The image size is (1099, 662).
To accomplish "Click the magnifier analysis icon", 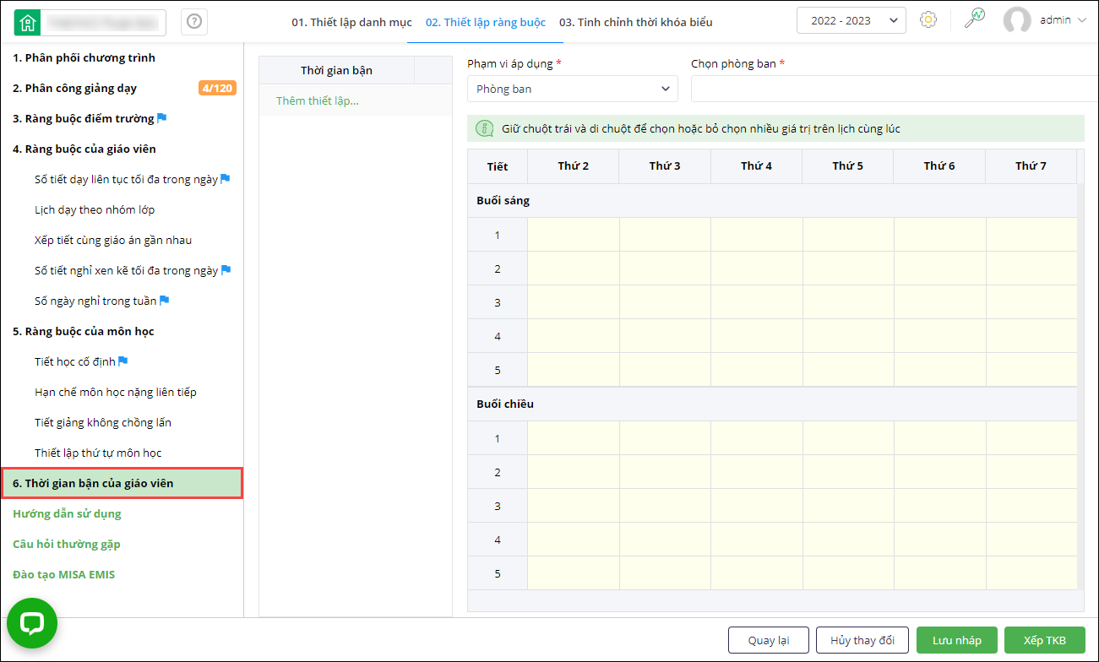I will [975, 19].
